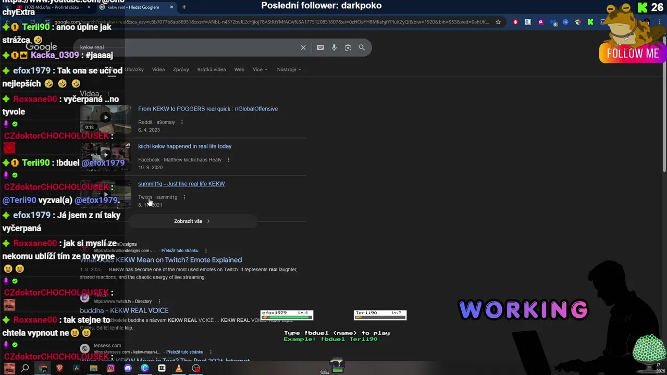This screenshot has height=375, width=667.
Task: Open Canva from the taskbar
Action: [x=145, y=368]
